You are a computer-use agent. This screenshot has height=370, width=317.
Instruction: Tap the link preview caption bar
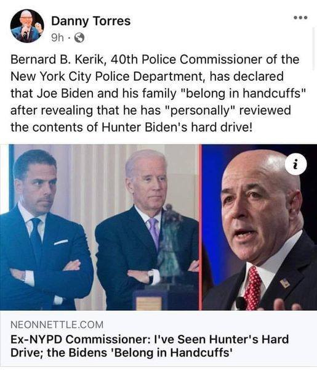pyautogui.click(x=159, y=339)
